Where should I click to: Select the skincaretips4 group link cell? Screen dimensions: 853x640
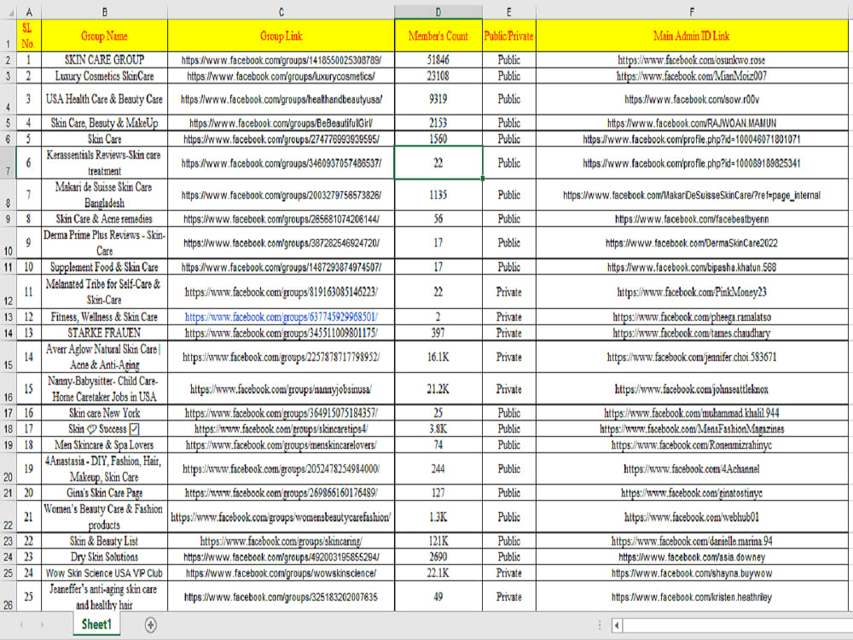tap(281, 429)
